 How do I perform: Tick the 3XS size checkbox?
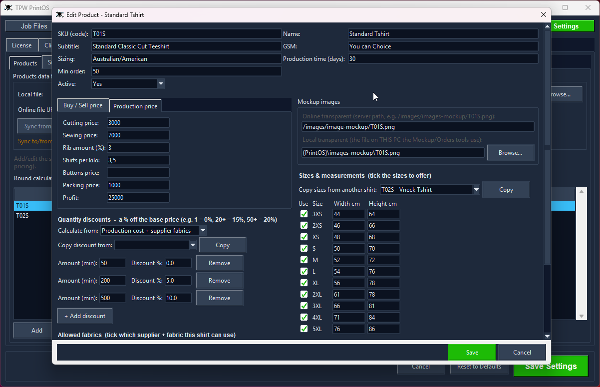304,214
